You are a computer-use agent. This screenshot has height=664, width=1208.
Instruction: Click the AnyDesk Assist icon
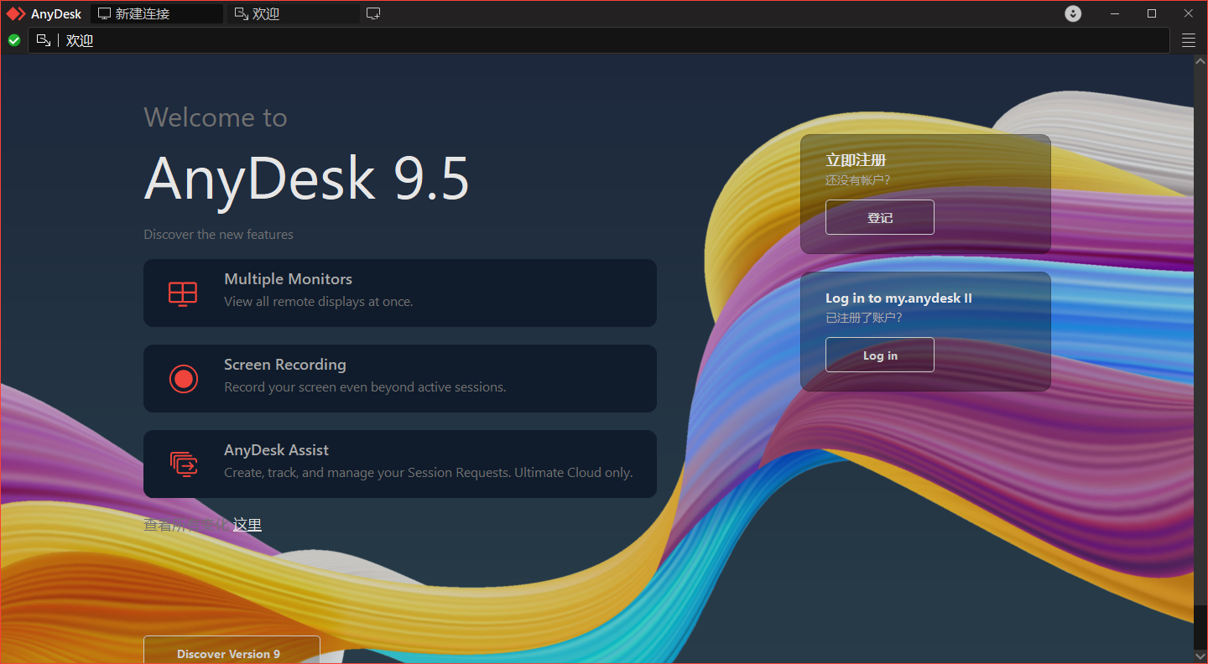point(183,464)
